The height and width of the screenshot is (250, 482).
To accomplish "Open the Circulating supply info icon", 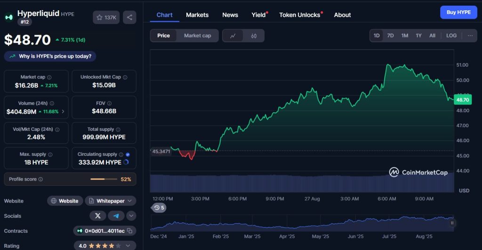I will 121,154.
